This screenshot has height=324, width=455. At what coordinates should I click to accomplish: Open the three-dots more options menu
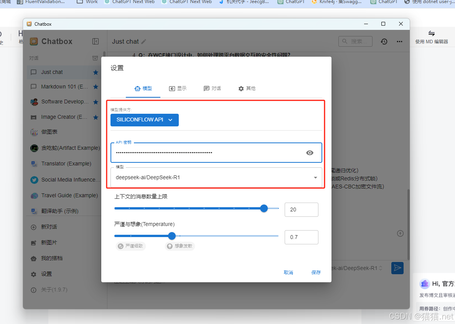[400, 41]
